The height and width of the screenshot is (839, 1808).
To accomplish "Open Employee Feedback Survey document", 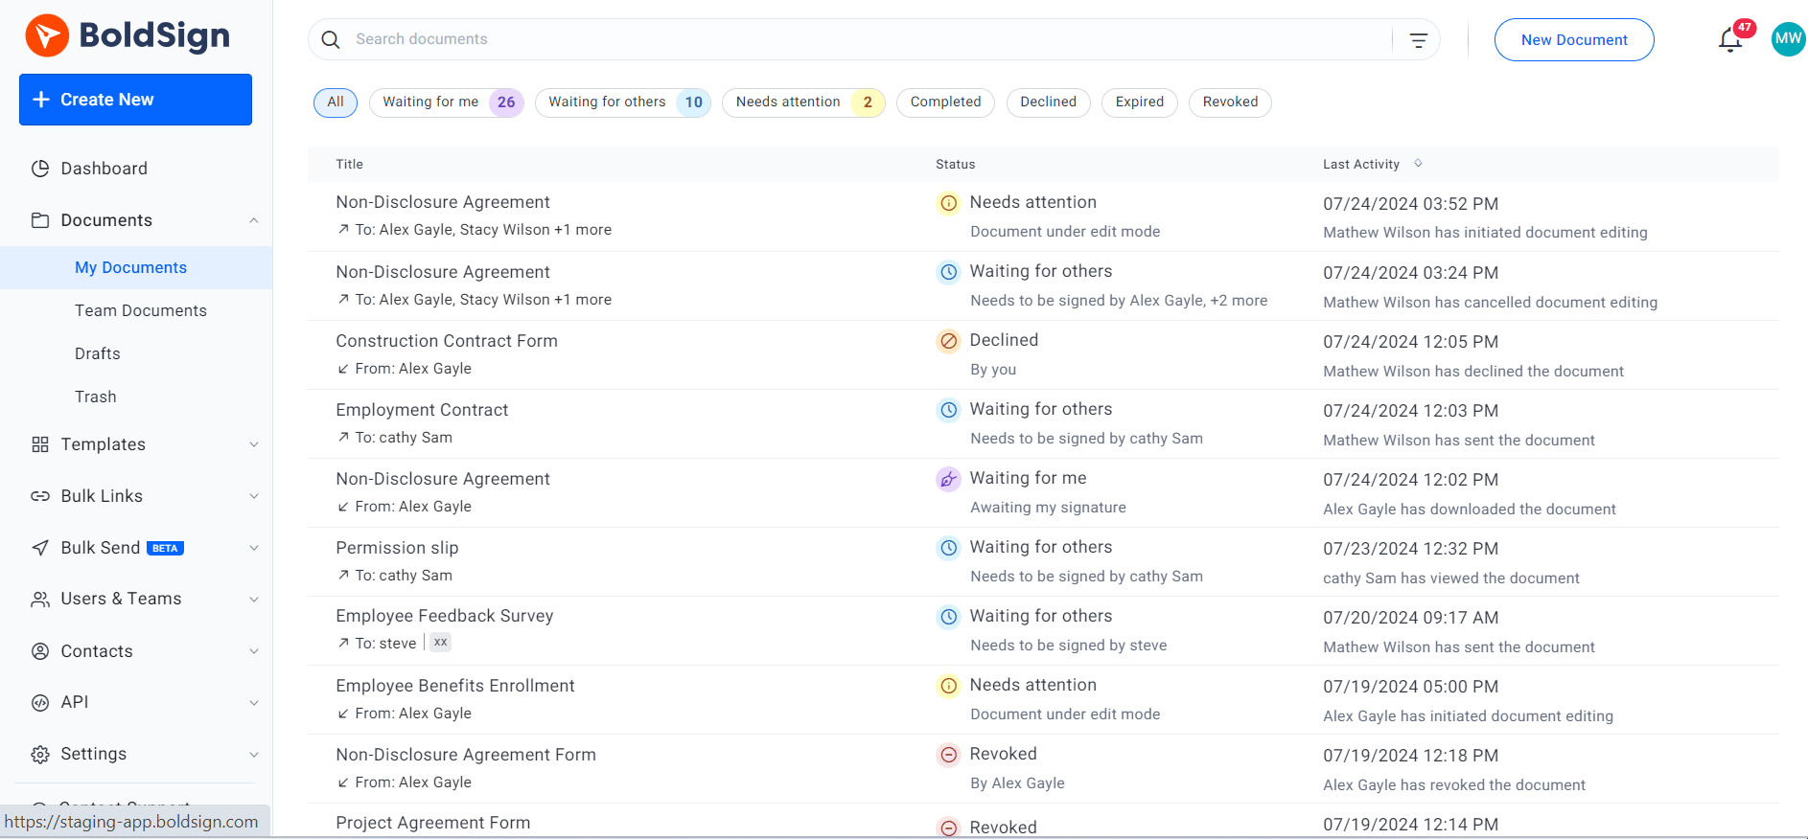I will 445,616.
